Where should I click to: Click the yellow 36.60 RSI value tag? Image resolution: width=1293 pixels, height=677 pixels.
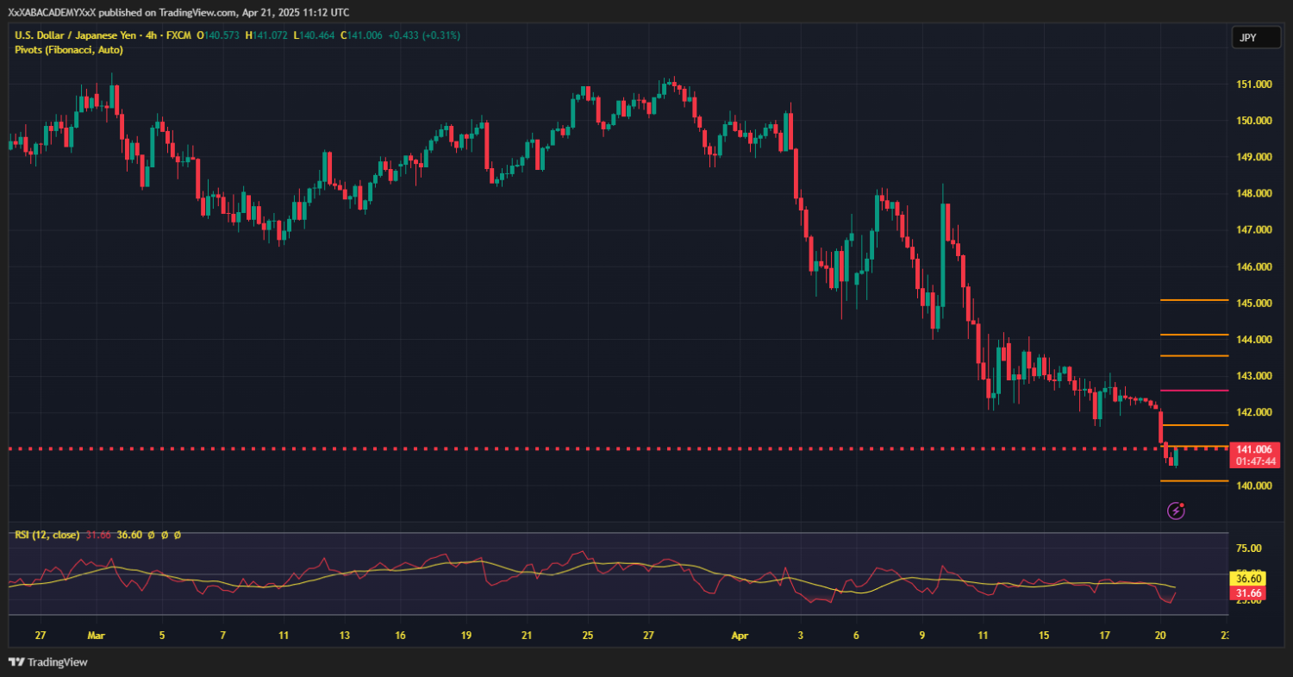click(1249, 579)
